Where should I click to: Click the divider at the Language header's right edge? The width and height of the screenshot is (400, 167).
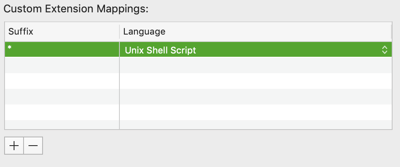pos(391,31)
